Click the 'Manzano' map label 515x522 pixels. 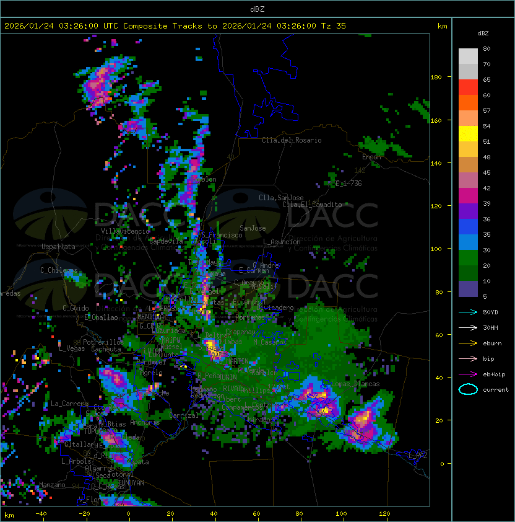pyautogui.click(x=52, y=485)
